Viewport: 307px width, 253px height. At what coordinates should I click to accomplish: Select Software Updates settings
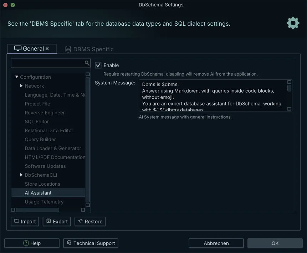tap(45, 166)
